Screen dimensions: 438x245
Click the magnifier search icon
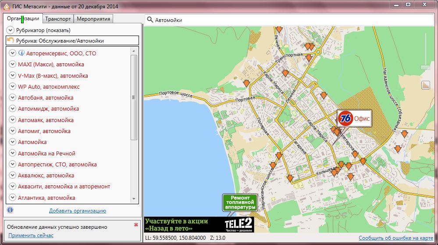click(x=150, y=20)
